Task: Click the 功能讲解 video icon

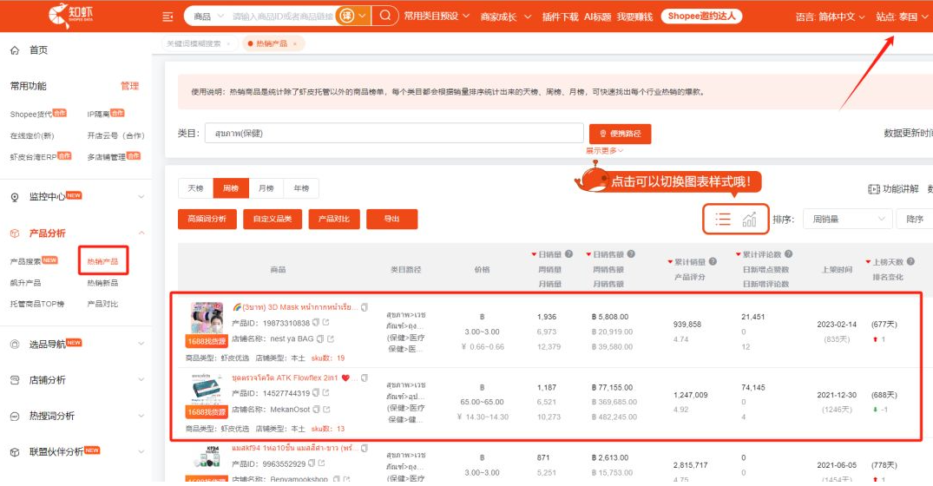Action: [x=873, y=189]
